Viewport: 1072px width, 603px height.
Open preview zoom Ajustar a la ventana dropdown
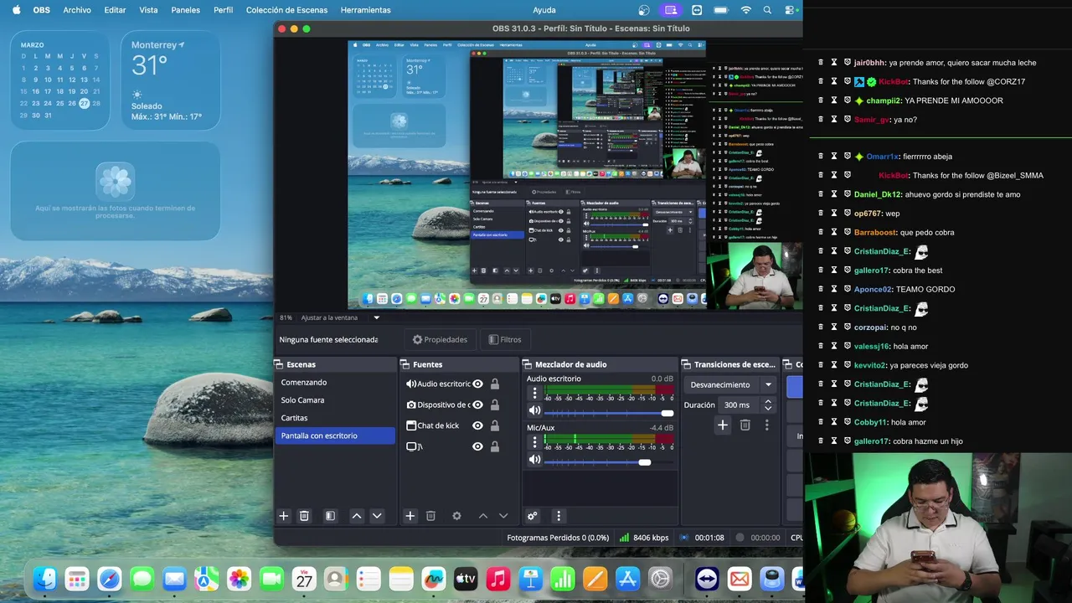click(341, 317)
